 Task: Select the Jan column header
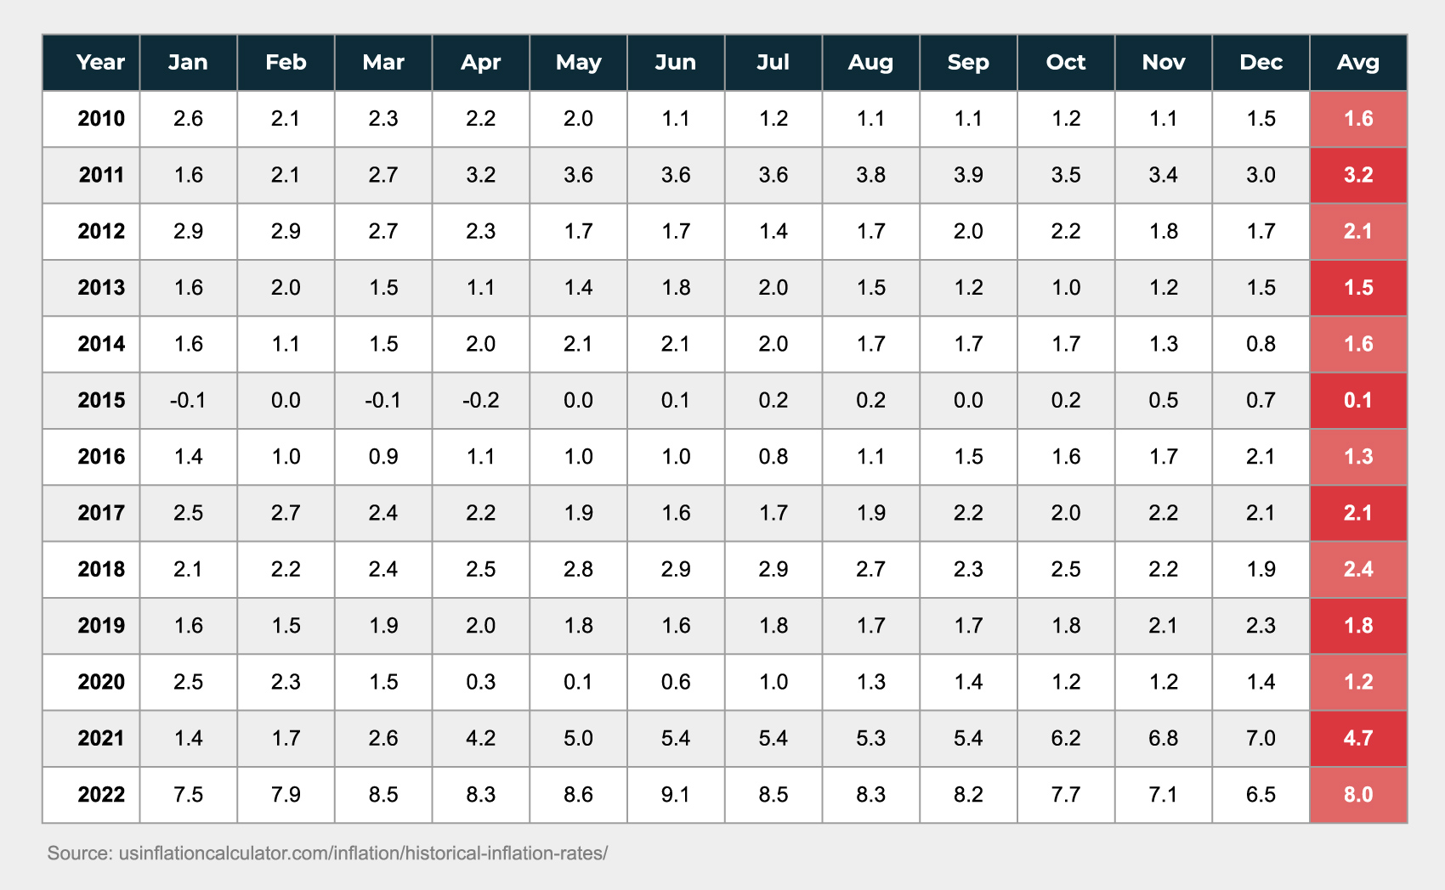click(188, 62)
